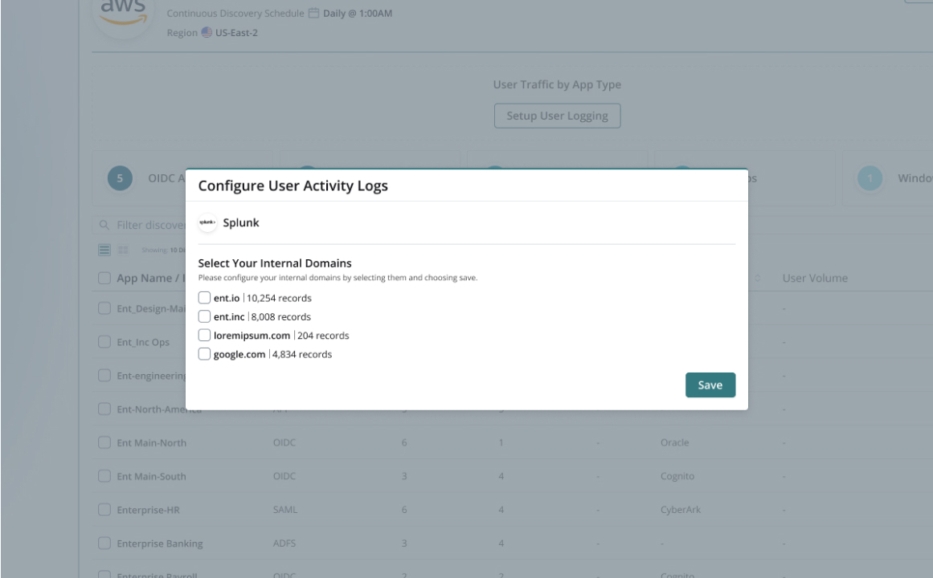
Task: Switch to grid view
Action: 123,250
